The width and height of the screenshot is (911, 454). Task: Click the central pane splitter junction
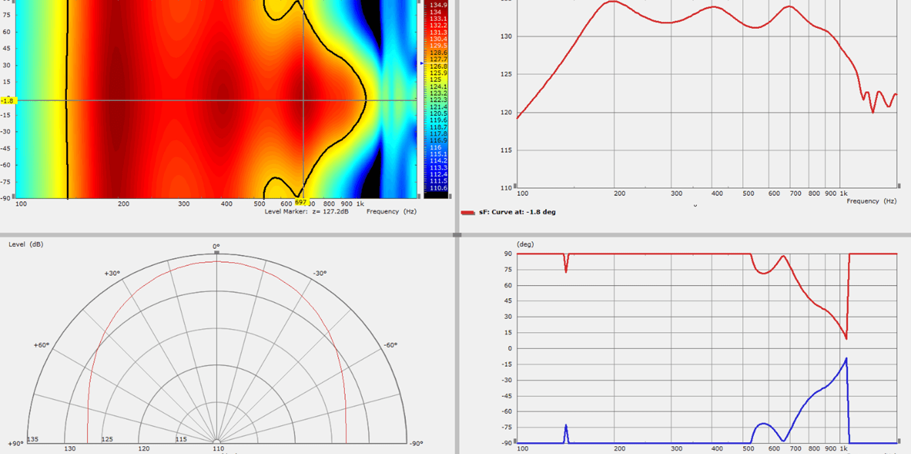click(x=456, y=234)
